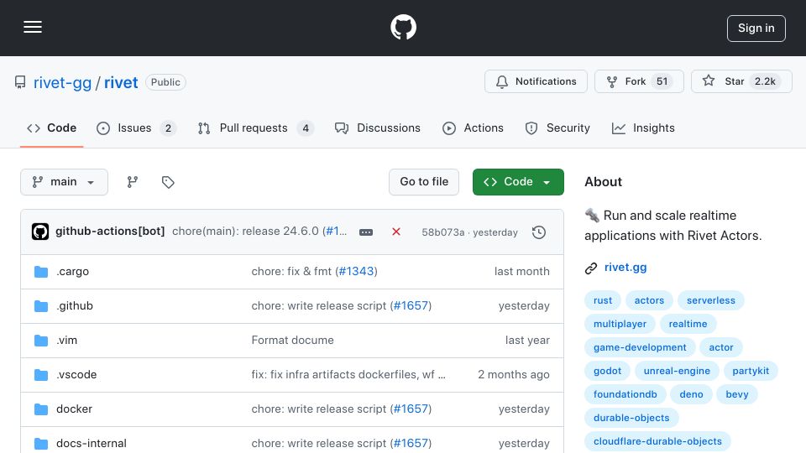Screen dimensions: 806x453
Task: Visit the rivet.gg website link
Action: (625, 267)
